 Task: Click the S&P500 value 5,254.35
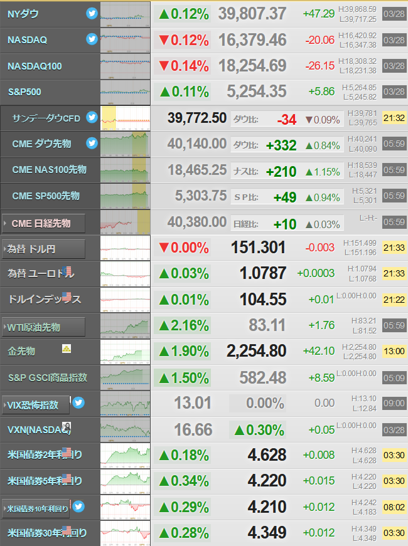tap(256, 92)
